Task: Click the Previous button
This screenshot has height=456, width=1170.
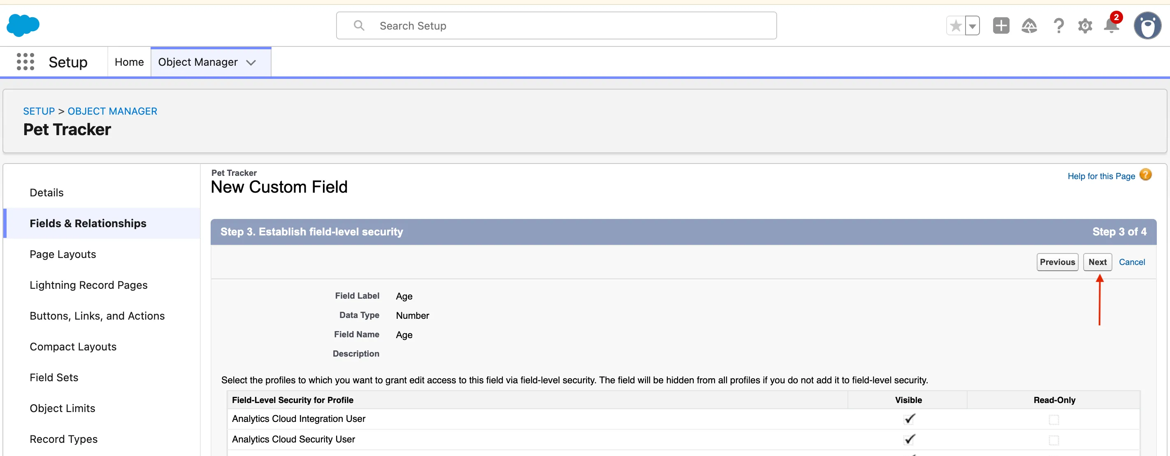Action: click(1057, 262)
